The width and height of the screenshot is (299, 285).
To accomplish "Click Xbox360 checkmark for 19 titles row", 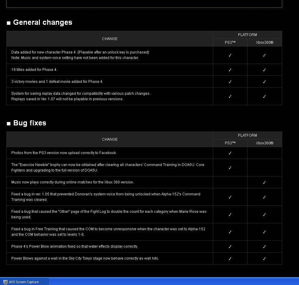I will point(264,70).
